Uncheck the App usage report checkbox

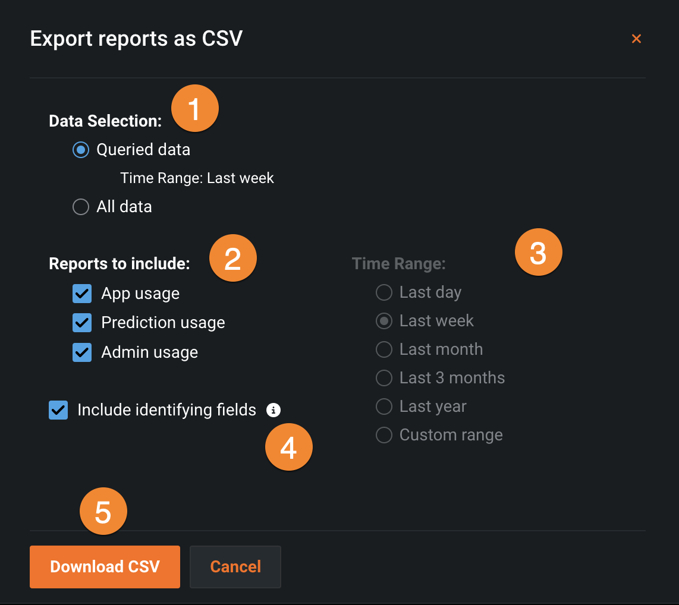[x=82, y=294]
